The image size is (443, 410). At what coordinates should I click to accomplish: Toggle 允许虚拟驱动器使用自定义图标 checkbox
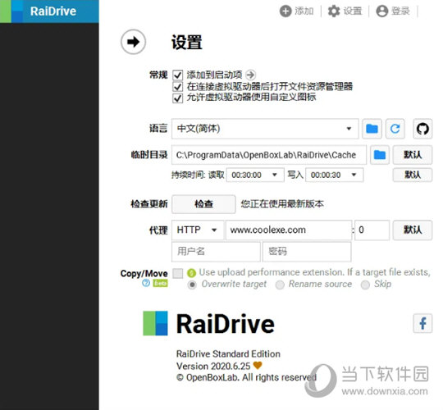click(x=178, y=98)
